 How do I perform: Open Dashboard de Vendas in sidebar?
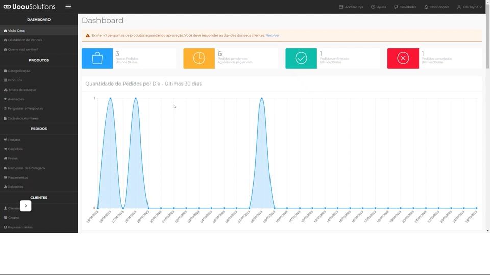pos(25,40)
